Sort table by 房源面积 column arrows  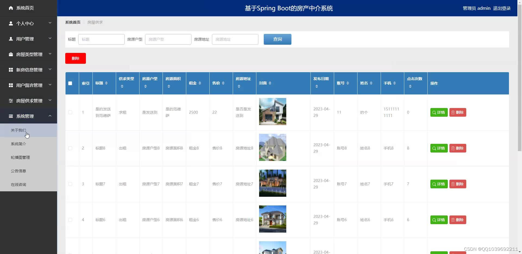pyautogui.click(x=169, y=86)
